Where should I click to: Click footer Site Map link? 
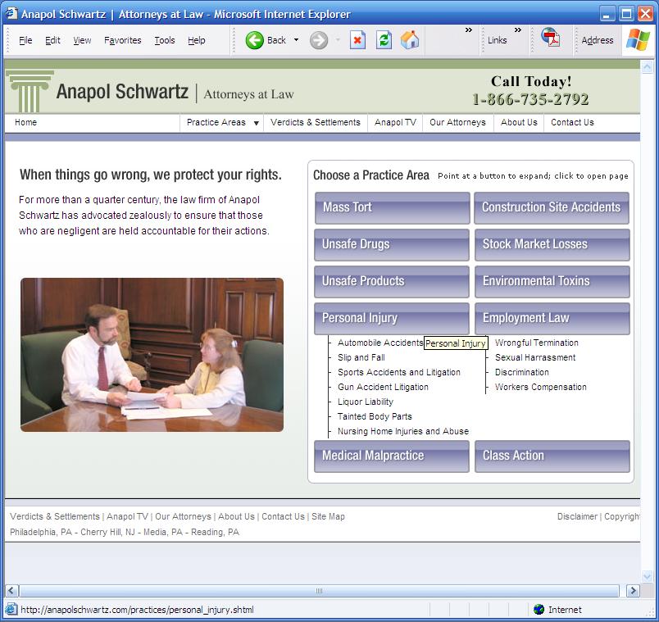(328, 516)
